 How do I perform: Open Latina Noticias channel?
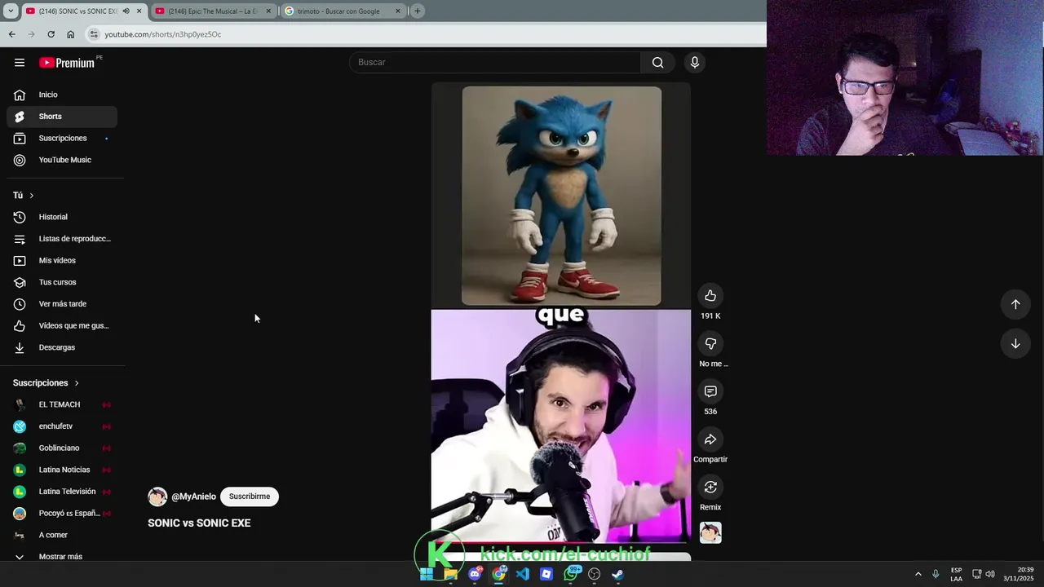62,470
